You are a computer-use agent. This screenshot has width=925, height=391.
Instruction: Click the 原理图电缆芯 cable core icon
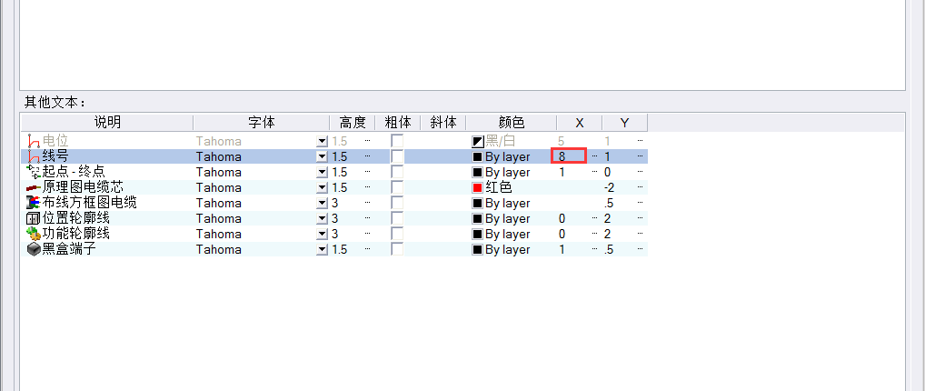pyautogui.click(x=34, y=187)
